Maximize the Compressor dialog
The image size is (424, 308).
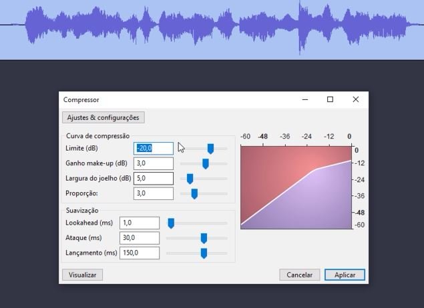[330, 99]
